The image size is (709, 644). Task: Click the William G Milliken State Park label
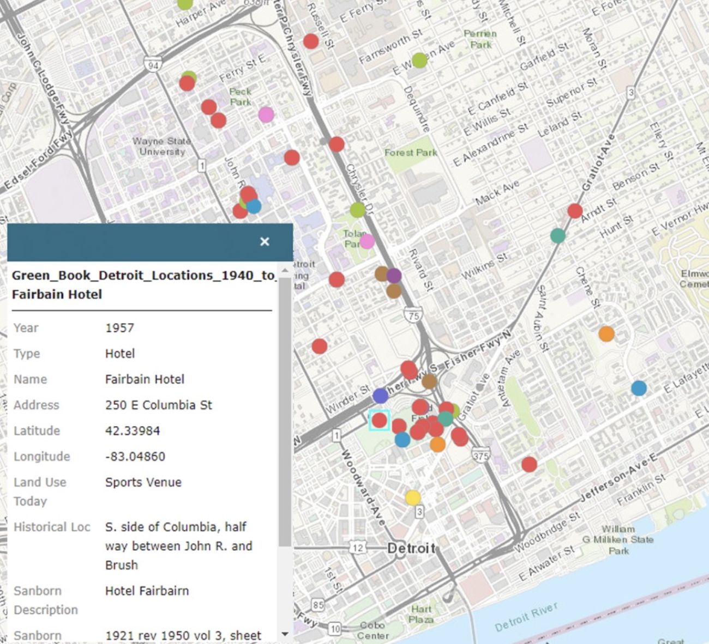tap(618, 539)
